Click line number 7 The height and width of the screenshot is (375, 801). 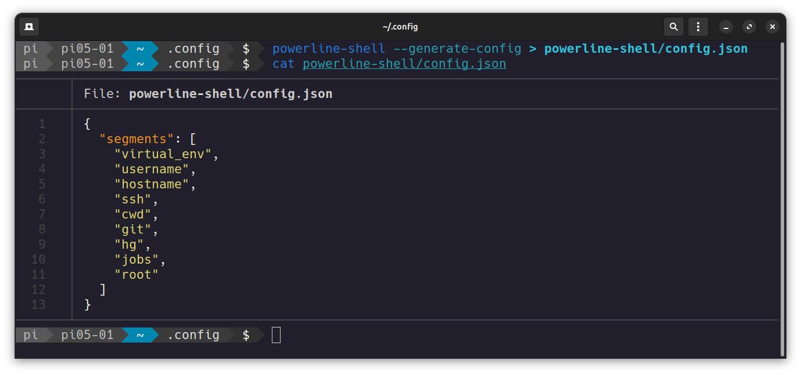pyautogui.click(x=42, y=214)
